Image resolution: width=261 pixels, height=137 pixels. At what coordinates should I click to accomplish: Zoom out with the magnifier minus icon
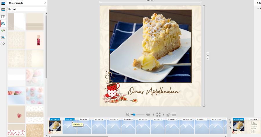tap(128, 115)
